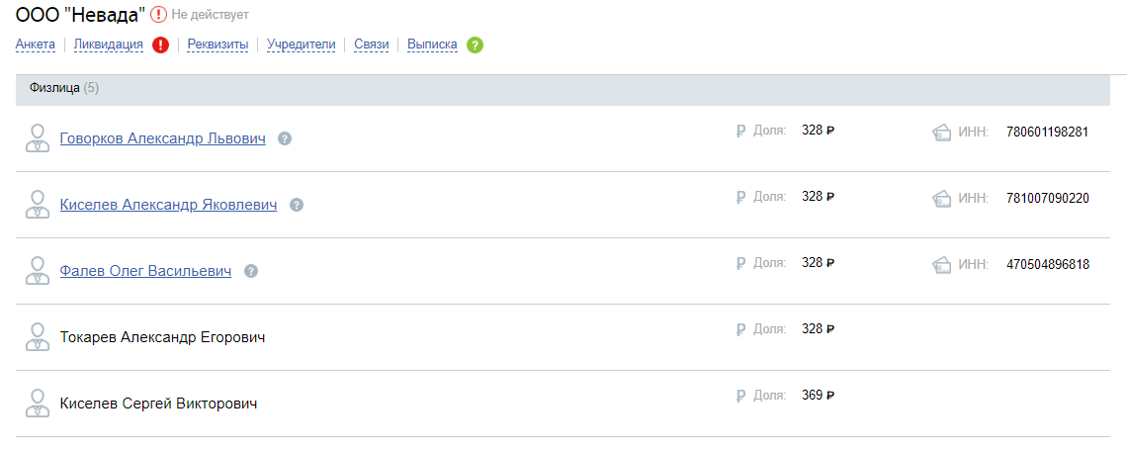Viewport: 1127px width, 450px height.
Task: Switch to the Ликвидация tab
Action: click(x=109, y=45)
